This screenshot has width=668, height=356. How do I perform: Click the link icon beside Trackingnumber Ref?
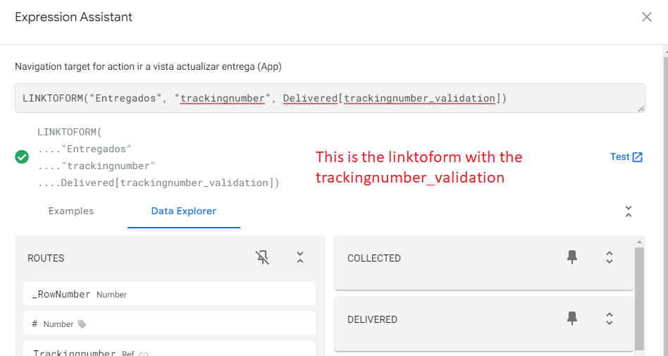[x=144, y=353]
